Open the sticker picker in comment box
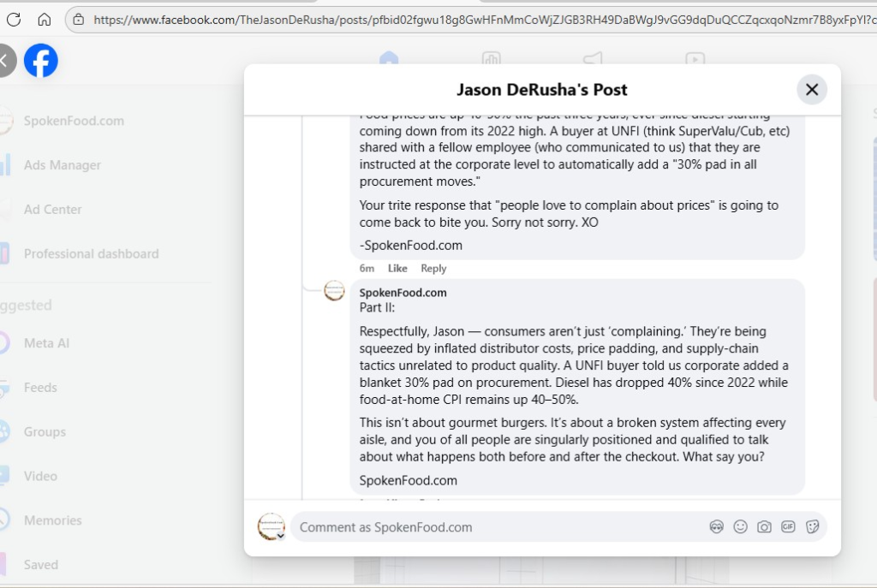 coord(812,527)
